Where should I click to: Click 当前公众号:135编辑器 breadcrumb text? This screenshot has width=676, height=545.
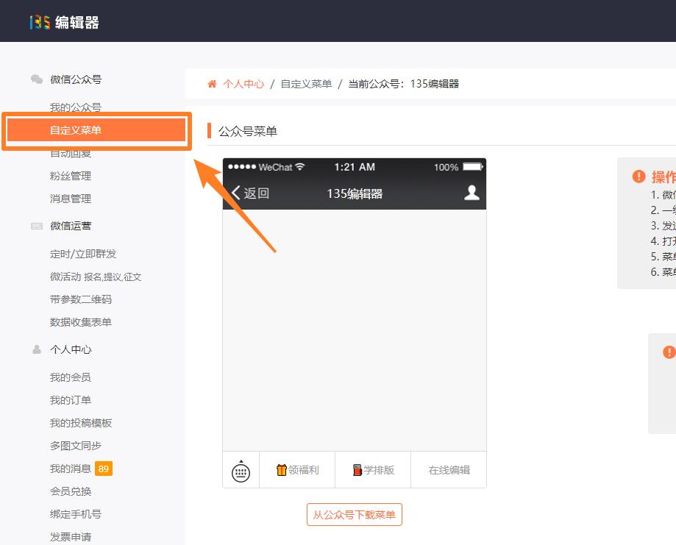[x=404, y=84]
